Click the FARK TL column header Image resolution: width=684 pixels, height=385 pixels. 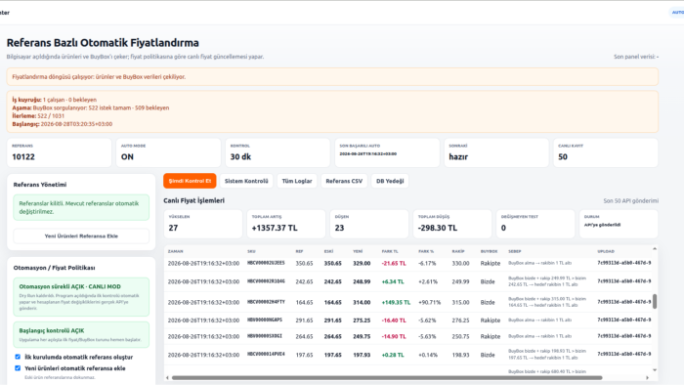(390, 251)
